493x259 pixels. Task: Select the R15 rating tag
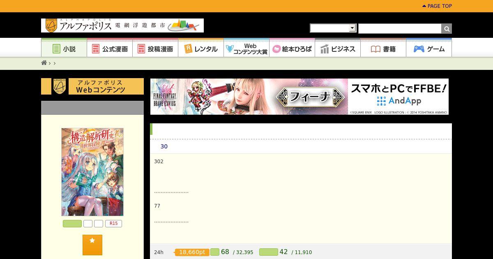coord(113,224)
